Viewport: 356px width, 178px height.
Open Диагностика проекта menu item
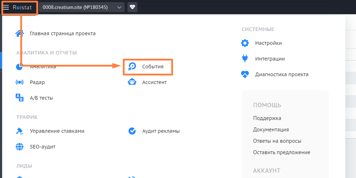(x=282, y=74)
